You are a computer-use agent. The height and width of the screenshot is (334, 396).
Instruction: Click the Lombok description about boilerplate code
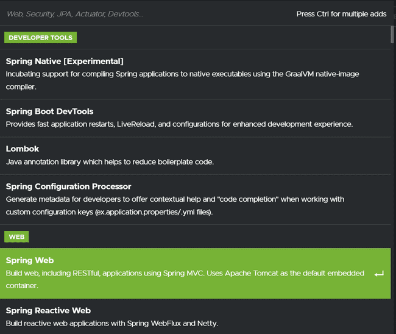click(x=110, y=162)
